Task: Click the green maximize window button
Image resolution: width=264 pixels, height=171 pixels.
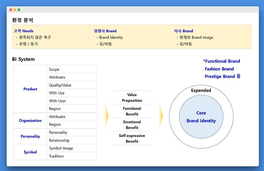Action: (x=19, y=10)
